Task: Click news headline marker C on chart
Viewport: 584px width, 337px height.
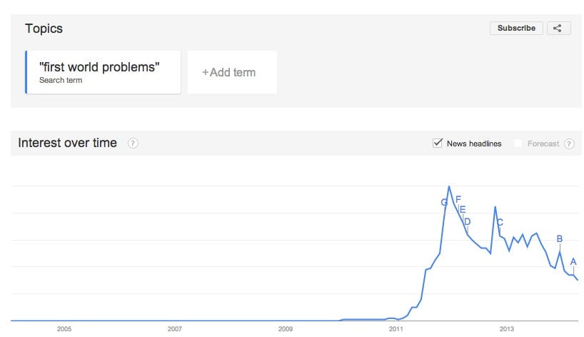Action: [x=500, y=222]
